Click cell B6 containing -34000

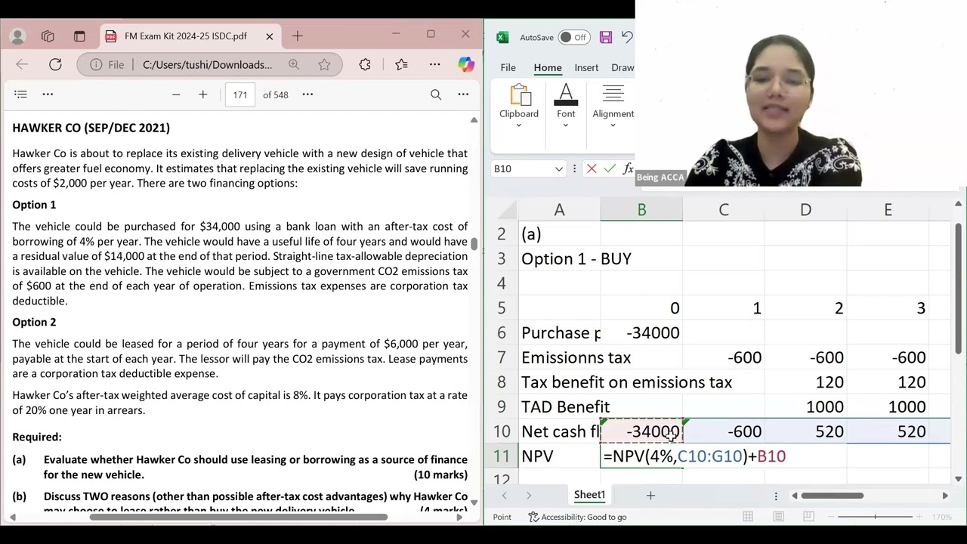(641, 332)
